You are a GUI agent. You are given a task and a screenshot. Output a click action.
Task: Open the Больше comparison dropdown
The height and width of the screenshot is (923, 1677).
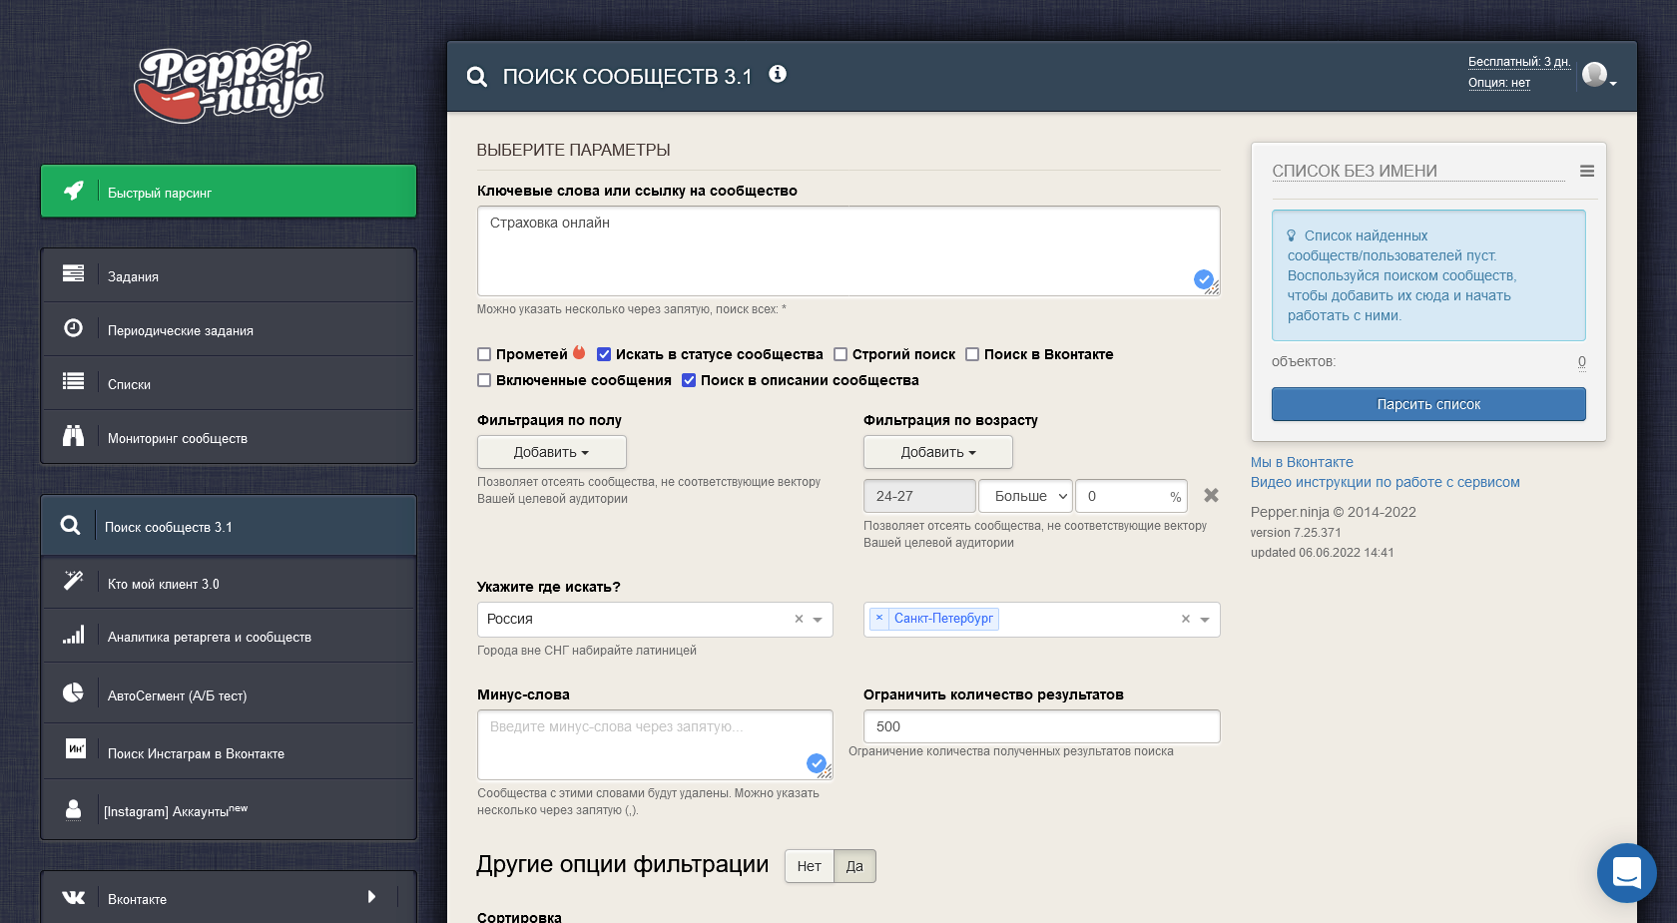tap(1025, 496)
